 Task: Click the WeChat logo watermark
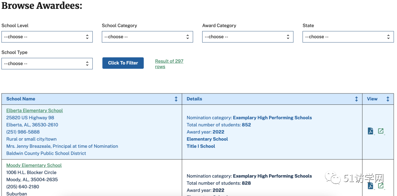[x=333, y=178]
